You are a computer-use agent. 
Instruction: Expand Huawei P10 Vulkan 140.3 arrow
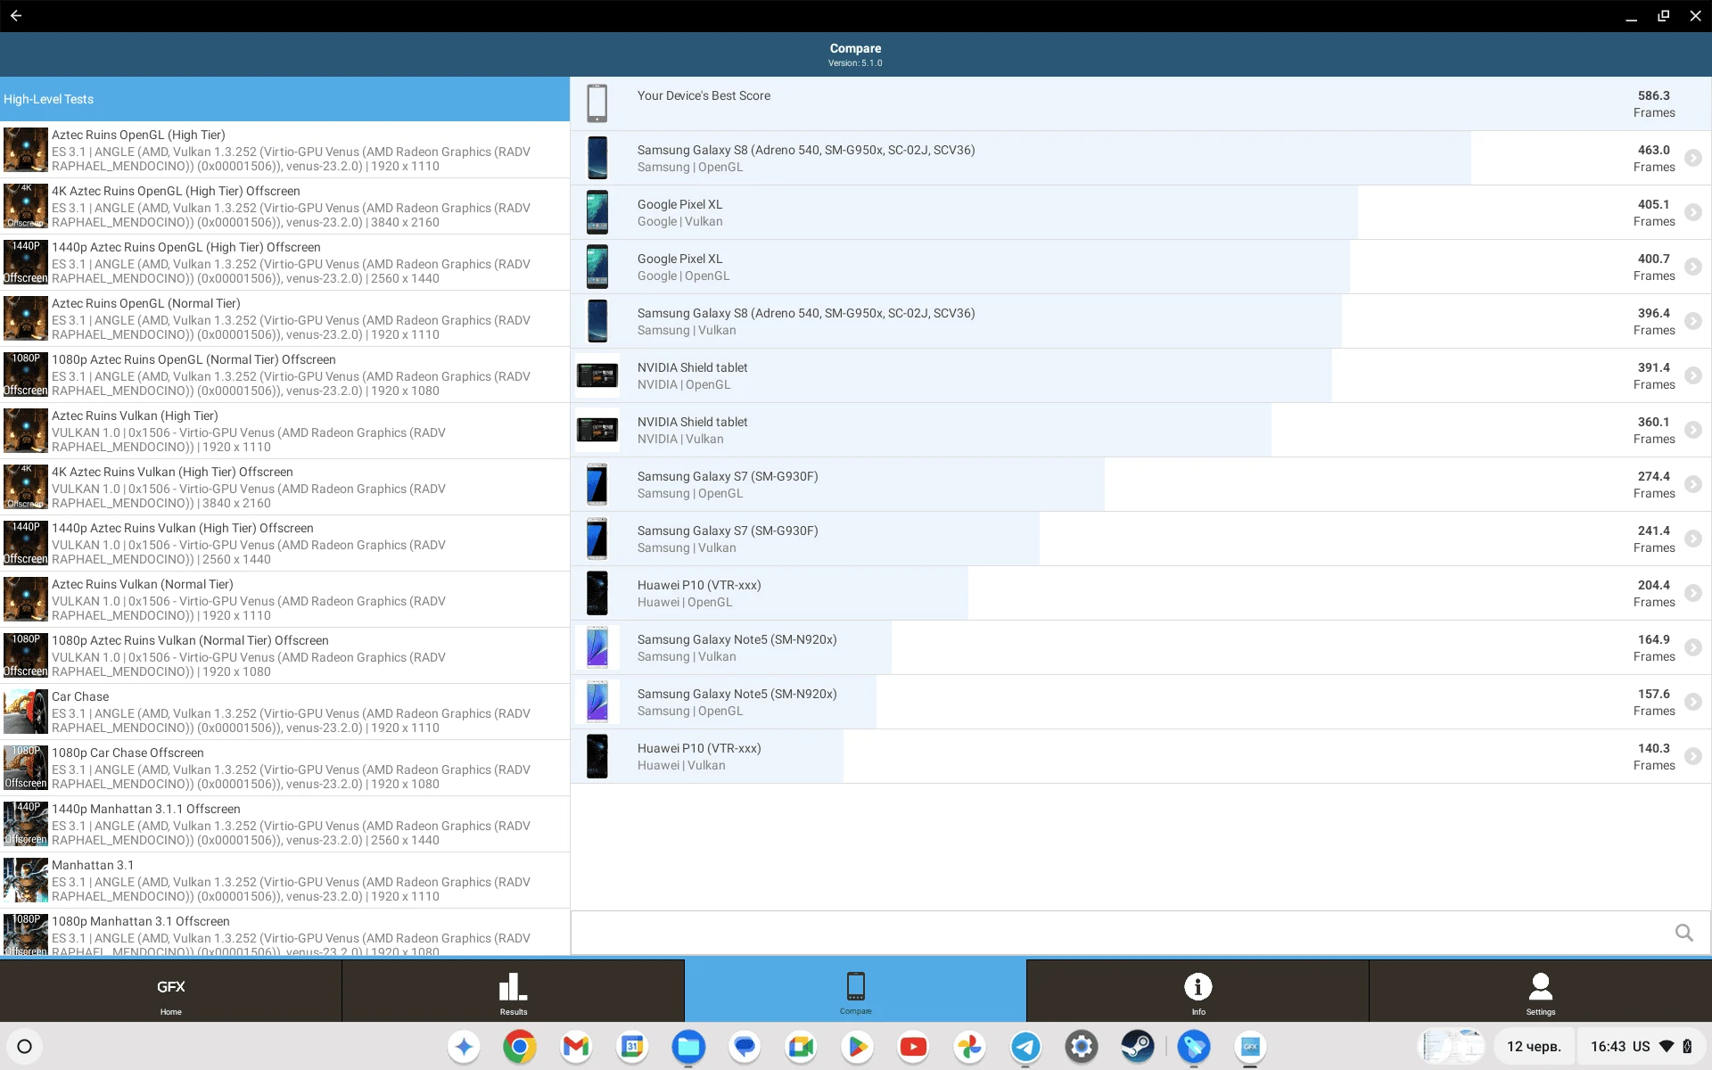click(1692, 756)
